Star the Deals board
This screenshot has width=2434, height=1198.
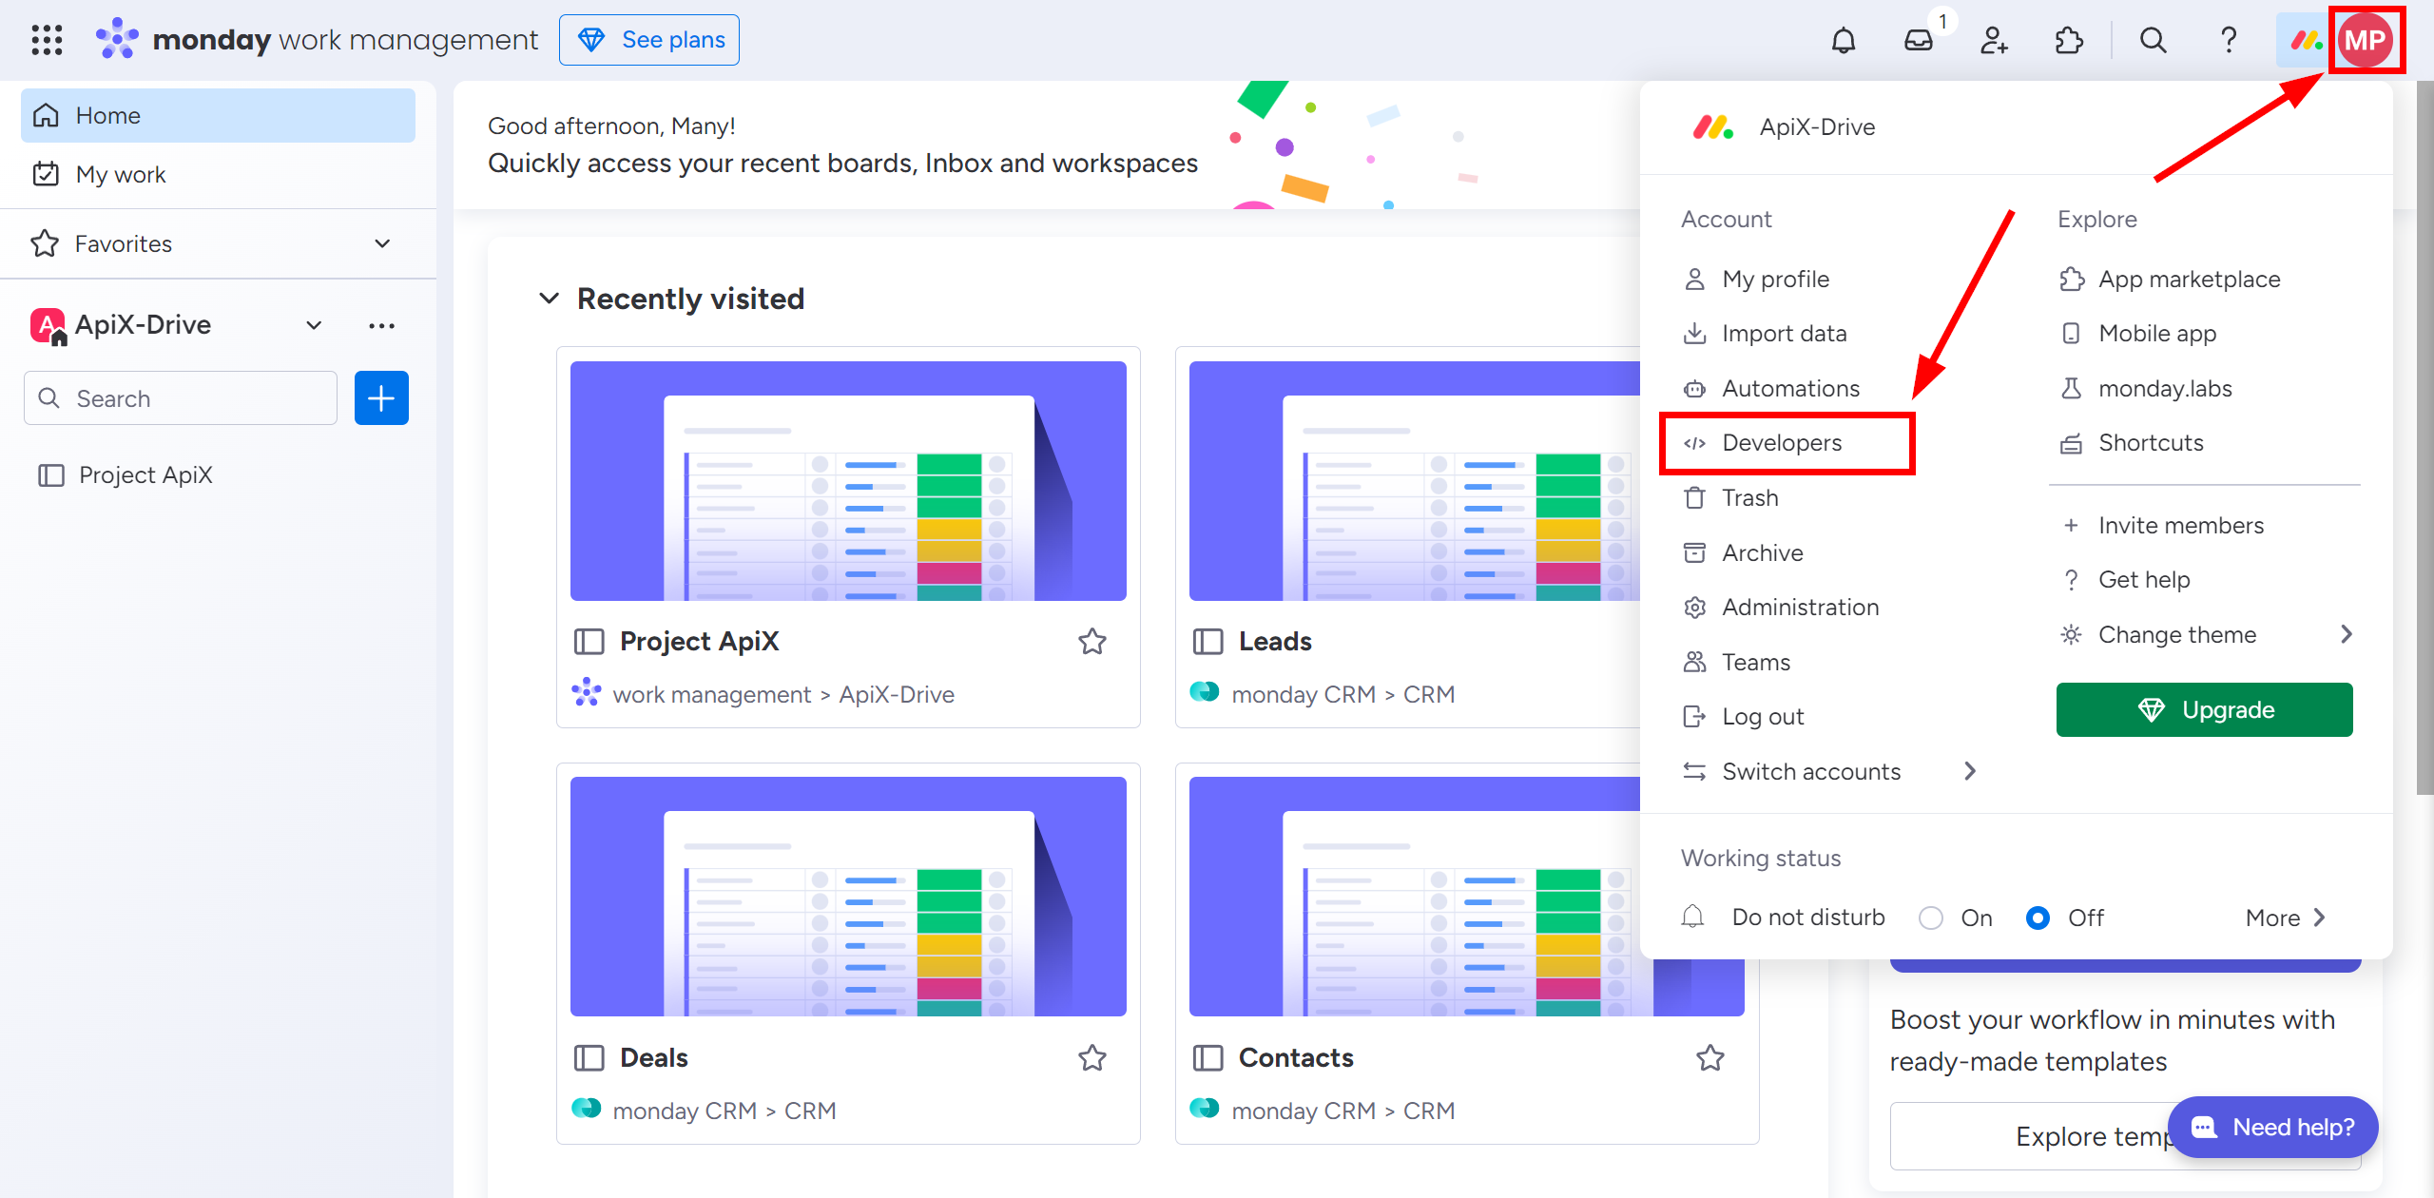(x=1092, y=1058)
